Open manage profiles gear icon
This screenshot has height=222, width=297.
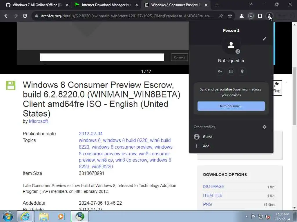click(x=265, y=127)
